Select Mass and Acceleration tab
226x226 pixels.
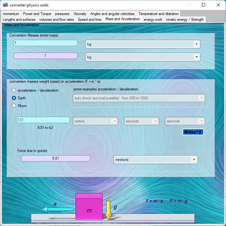pos(123,19)
